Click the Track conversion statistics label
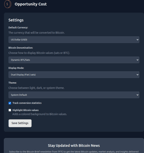This screenshot has height=153, width=144. coord(27,103)
